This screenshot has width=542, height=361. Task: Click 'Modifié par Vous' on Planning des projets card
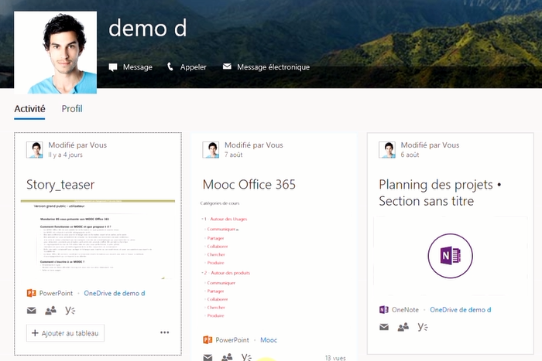430,145
